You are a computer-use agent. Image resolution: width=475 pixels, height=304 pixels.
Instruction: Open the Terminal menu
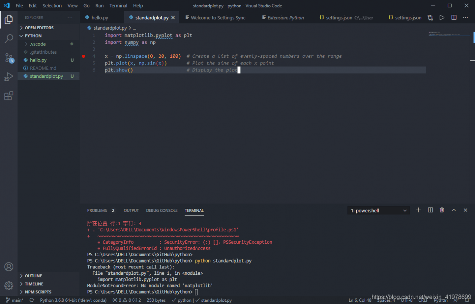click(x=118, y=6)
